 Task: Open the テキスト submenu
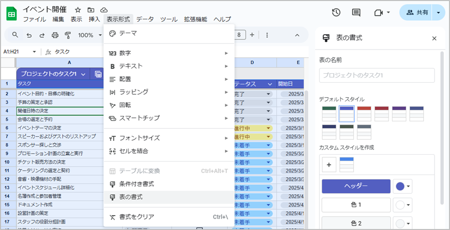click(169, 66)
